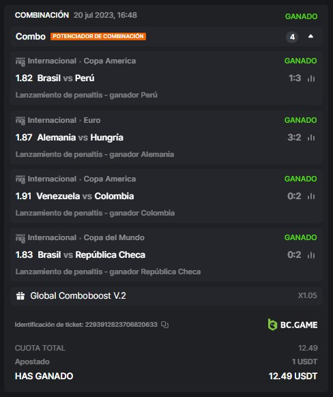Open stats icon for Brasil vs Perú
The width and height of the screenshot is (333, 397).
click(311, 78)
